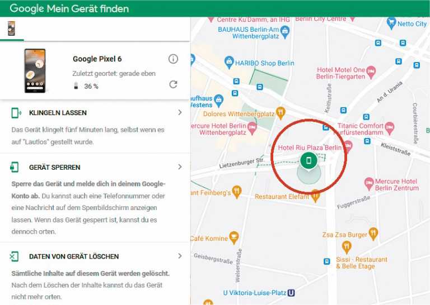Click the Google Mein Gerät finden title

[69, 8]
